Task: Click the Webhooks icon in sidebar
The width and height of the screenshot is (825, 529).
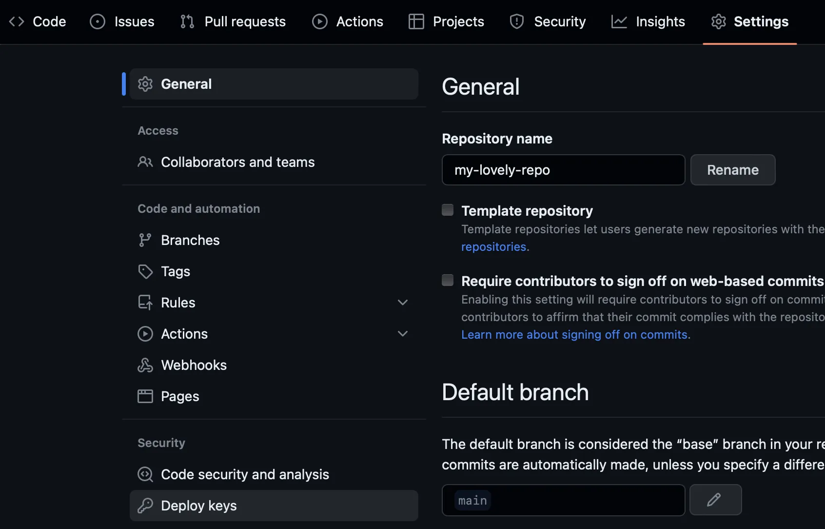Action: tap(145, 365)
